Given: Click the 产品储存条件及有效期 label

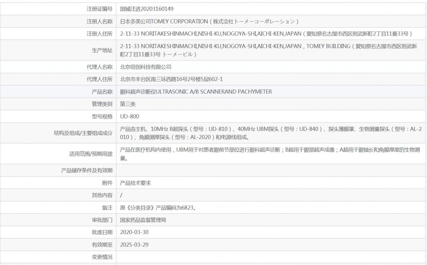Looking at the screenshot, I should pyautogui.click(x=87, y=170).
